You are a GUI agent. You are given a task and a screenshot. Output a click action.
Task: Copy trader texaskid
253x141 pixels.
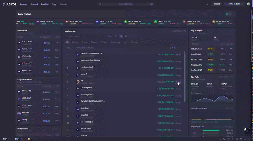178,116
